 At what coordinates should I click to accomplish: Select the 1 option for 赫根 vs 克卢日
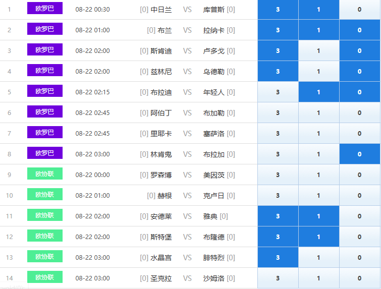(x=319, y=195)
